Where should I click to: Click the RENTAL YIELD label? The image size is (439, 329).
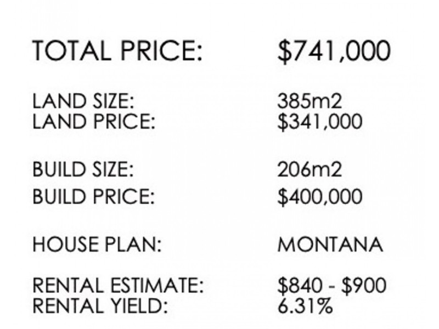[x=100, y=306]
